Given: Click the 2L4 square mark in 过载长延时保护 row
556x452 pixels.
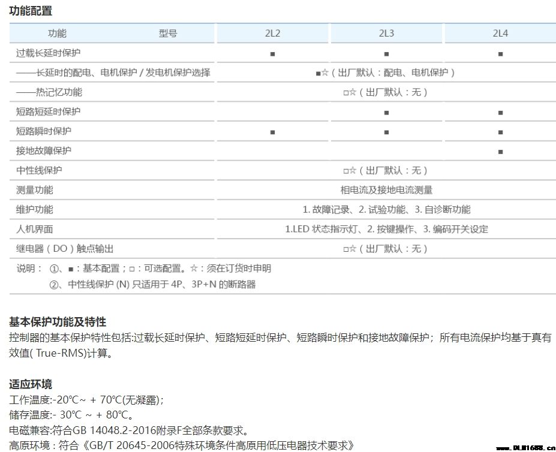Looking at the screenshot, I should point(500,54).
